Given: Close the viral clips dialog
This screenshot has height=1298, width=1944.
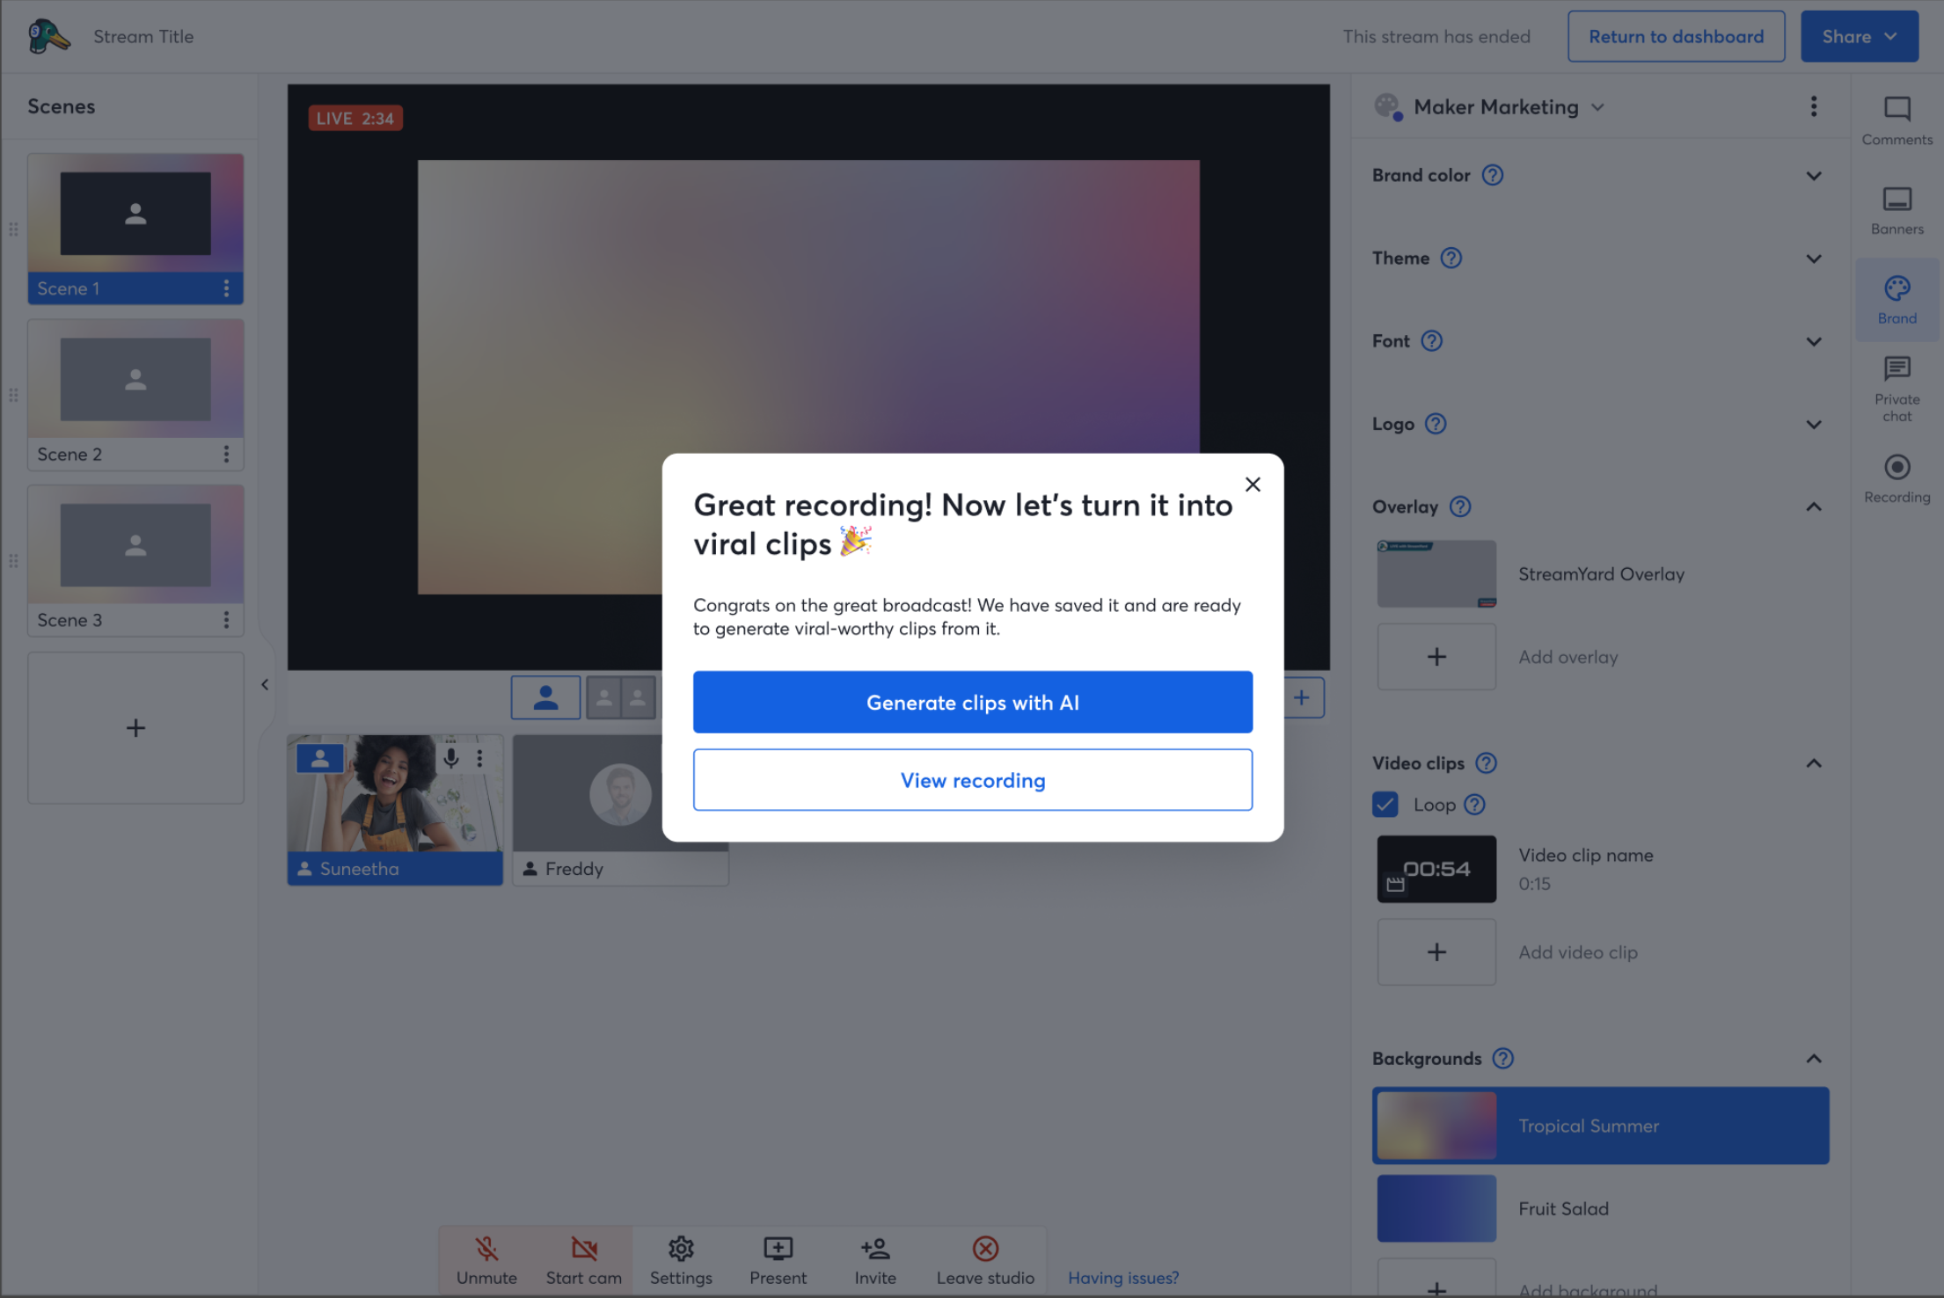Looking at the screenshot, I should [x=1253, y=485].
